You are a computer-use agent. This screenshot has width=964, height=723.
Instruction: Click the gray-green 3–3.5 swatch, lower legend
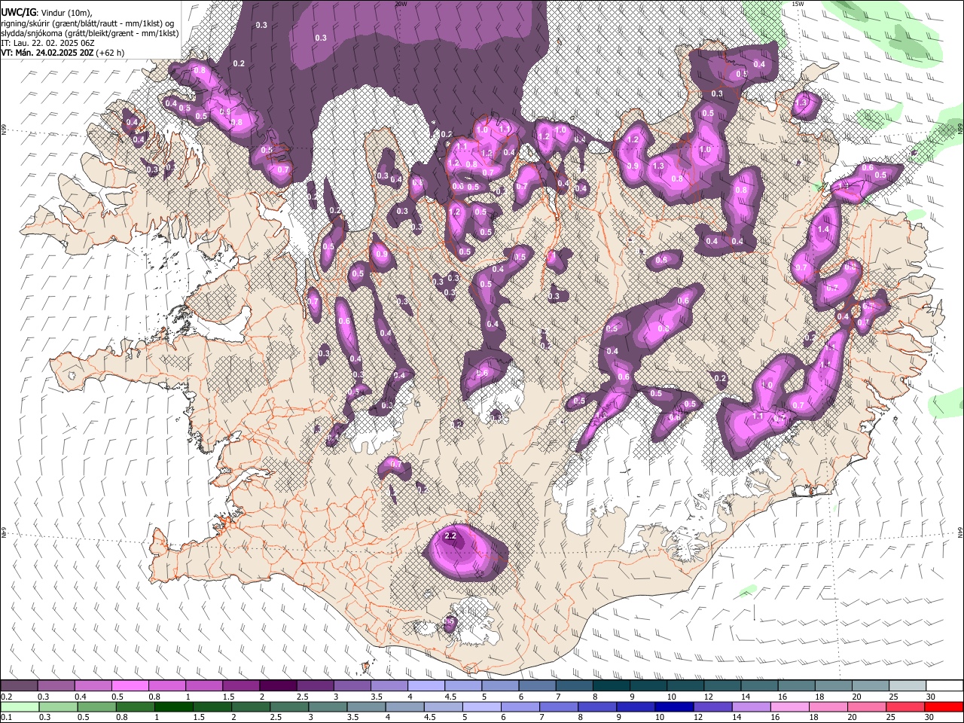[x=328, y=706]
